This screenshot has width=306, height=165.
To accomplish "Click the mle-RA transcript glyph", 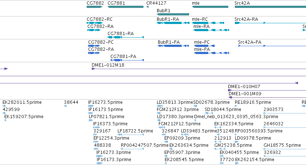I will (x=211, y=30).
